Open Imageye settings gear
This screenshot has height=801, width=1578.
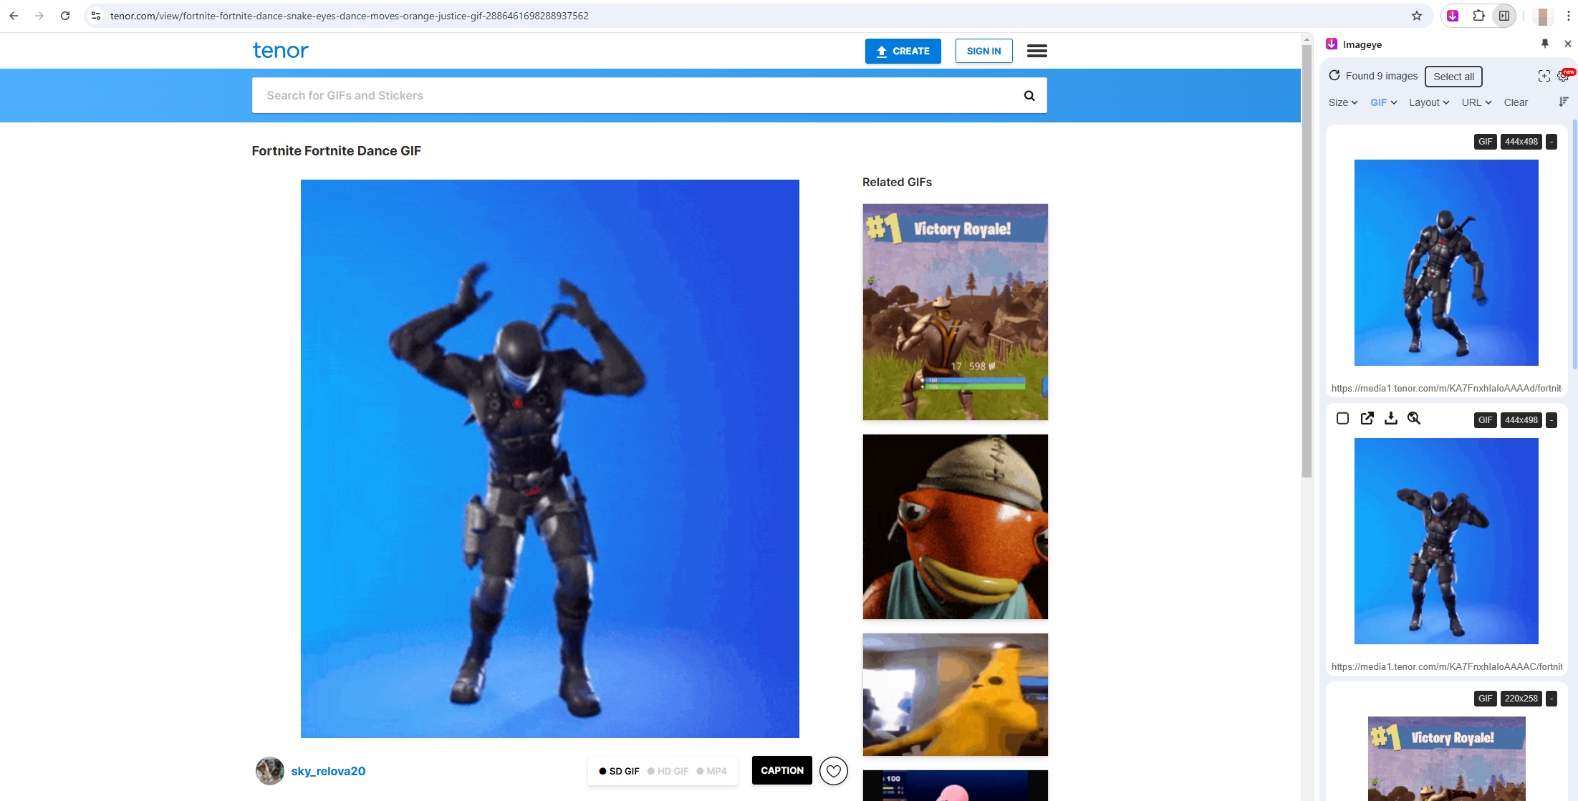[1564, 76]
